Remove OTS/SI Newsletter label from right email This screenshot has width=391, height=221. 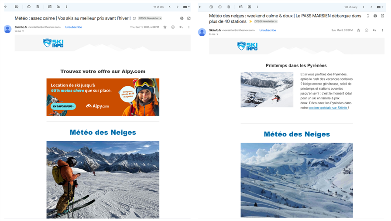tap(276, 22)
